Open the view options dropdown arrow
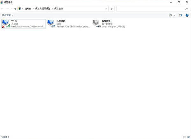191x139 pixels. point(175,15)
